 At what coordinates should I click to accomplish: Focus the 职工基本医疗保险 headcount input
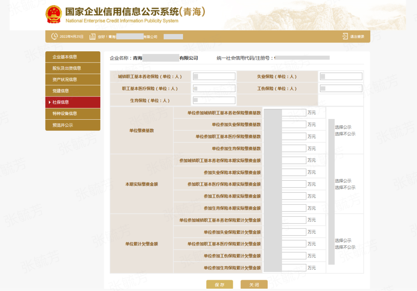[214, 88]
